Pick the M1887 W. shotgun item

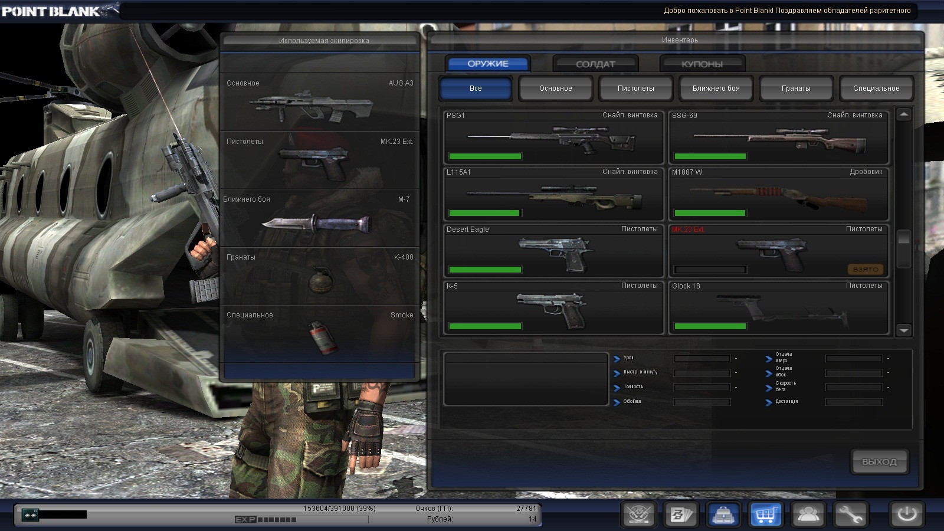tap(778, 194)
